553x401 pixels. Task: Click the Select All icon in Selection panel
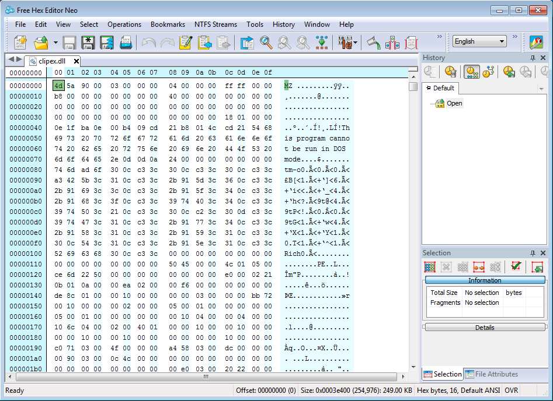pos(430,267)
